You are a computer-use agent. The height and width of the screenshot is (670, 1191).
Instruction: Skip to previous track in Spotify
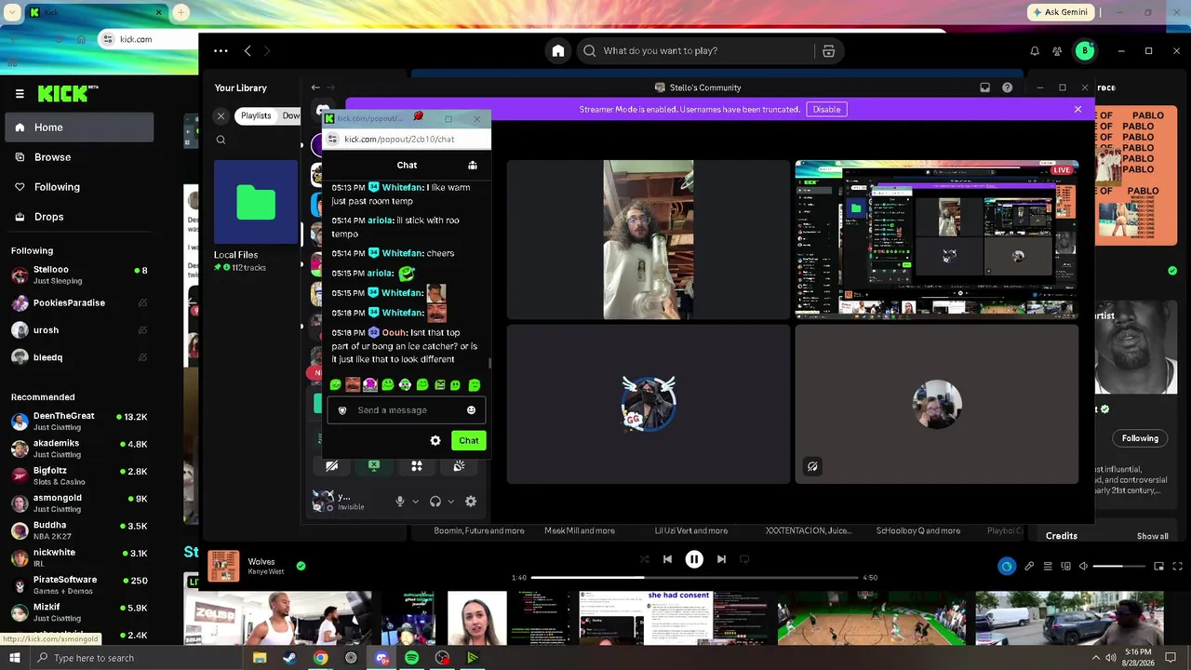(667, 559)
